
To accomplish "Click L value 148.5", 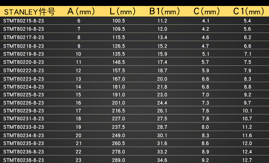I will tap(118, 62).
